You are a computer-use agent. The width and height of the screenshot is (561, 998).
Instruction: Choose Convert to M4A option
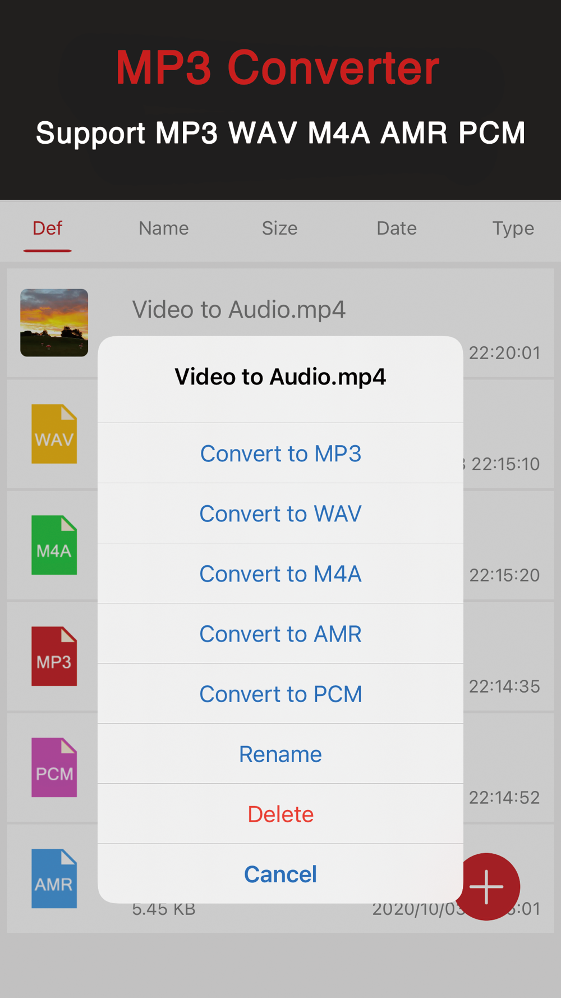(x=280, y=574)
